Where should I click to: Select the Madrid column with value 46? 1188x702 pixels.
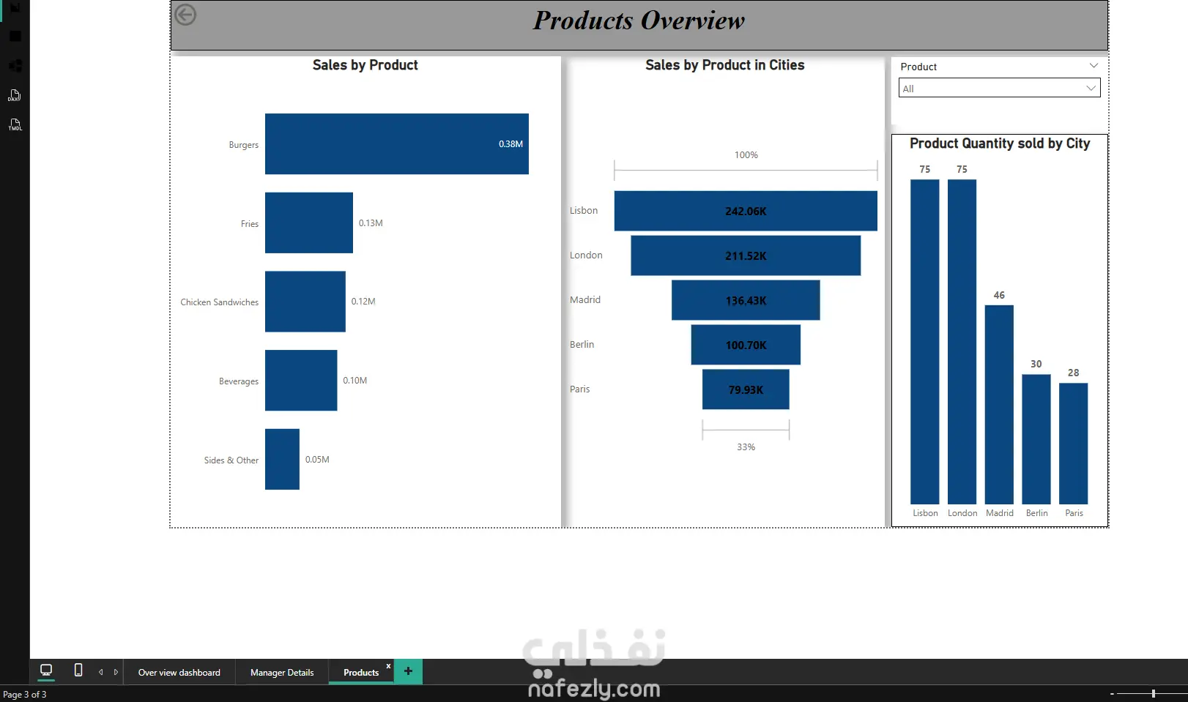tap(999, 405)
